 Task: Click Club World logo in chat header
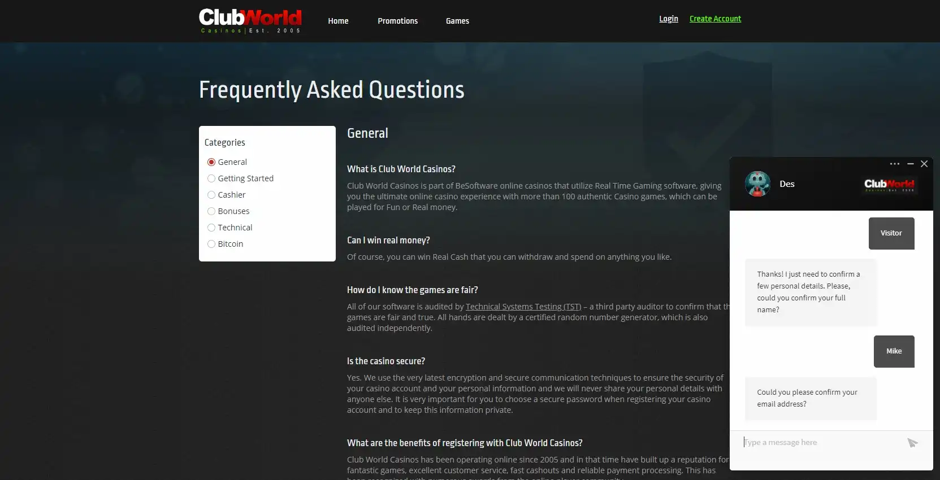point(889,184)
